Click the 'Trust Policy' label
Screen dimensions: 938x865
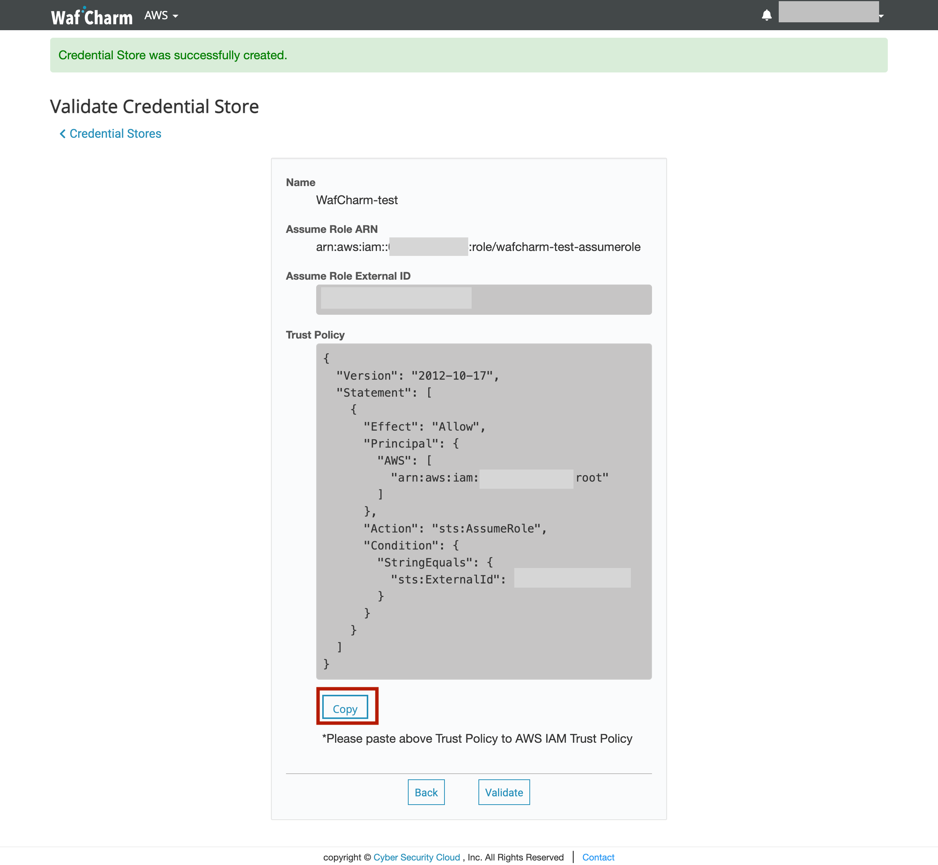coord(315,335)
